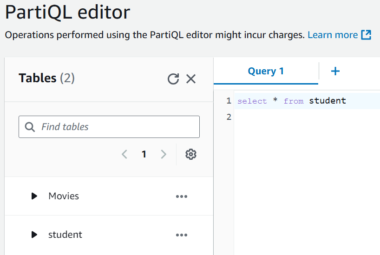This screenshot has height=255, width=380.
Task: Add a new query tab
Action: (335, 71)
